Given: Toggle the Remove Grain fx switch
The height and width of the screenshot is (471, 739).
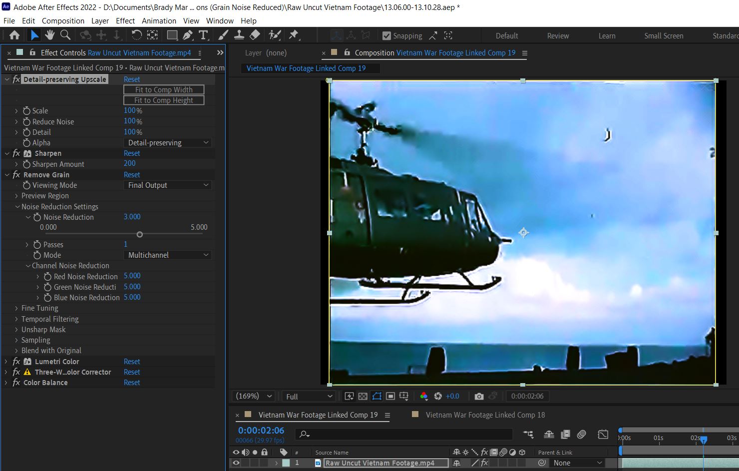Looking at the screenshot, I should click(16, 175).
